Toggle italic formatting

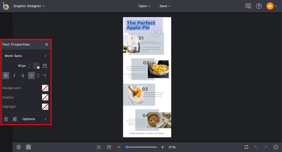pos(14,75)
